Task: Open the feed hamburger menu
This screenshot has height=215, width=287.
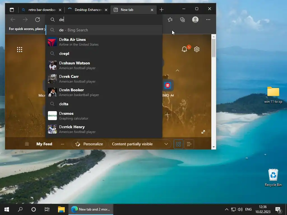Action: (27, 144)
